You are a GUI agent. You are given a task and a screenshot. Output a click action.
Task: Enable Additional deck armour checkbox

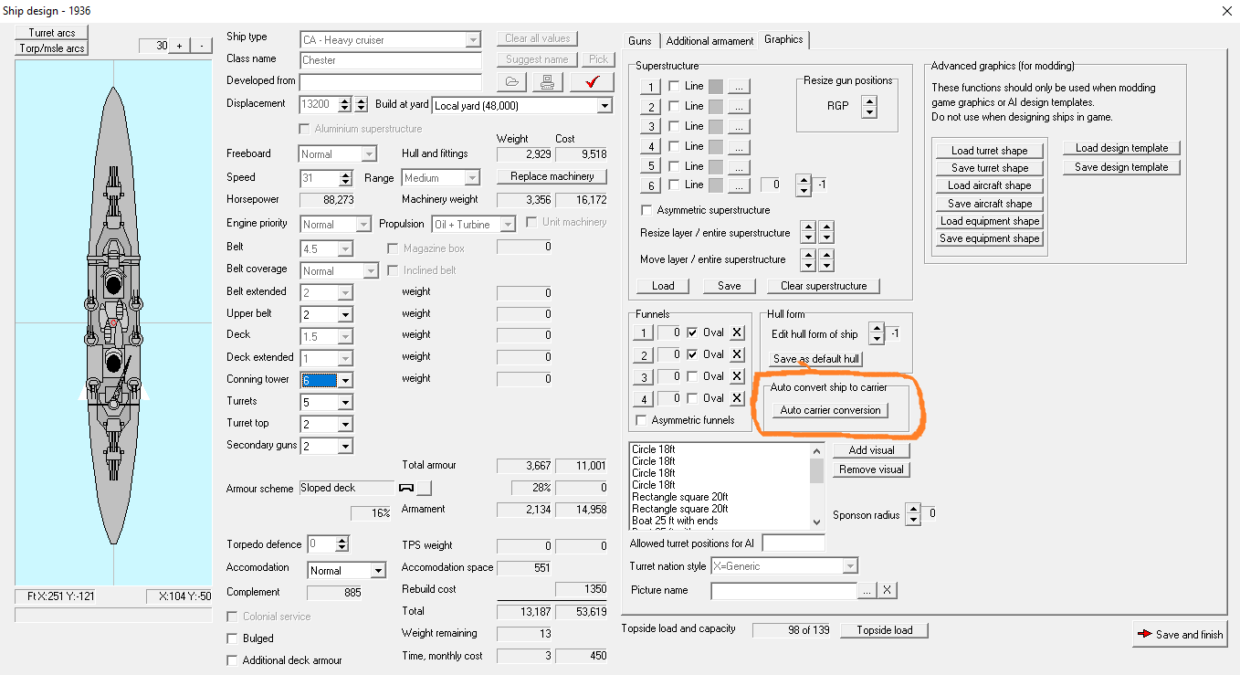tap(232, 660)
